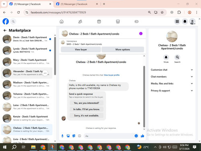Click the chat list scrollbar
This screenshot has height=151, width=201.
55,56
